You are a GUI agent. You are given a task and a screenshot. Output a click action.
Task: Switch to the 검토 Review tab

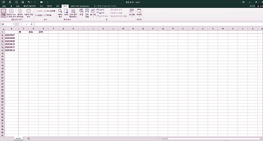pyautogui.click(x=58, y=6)
